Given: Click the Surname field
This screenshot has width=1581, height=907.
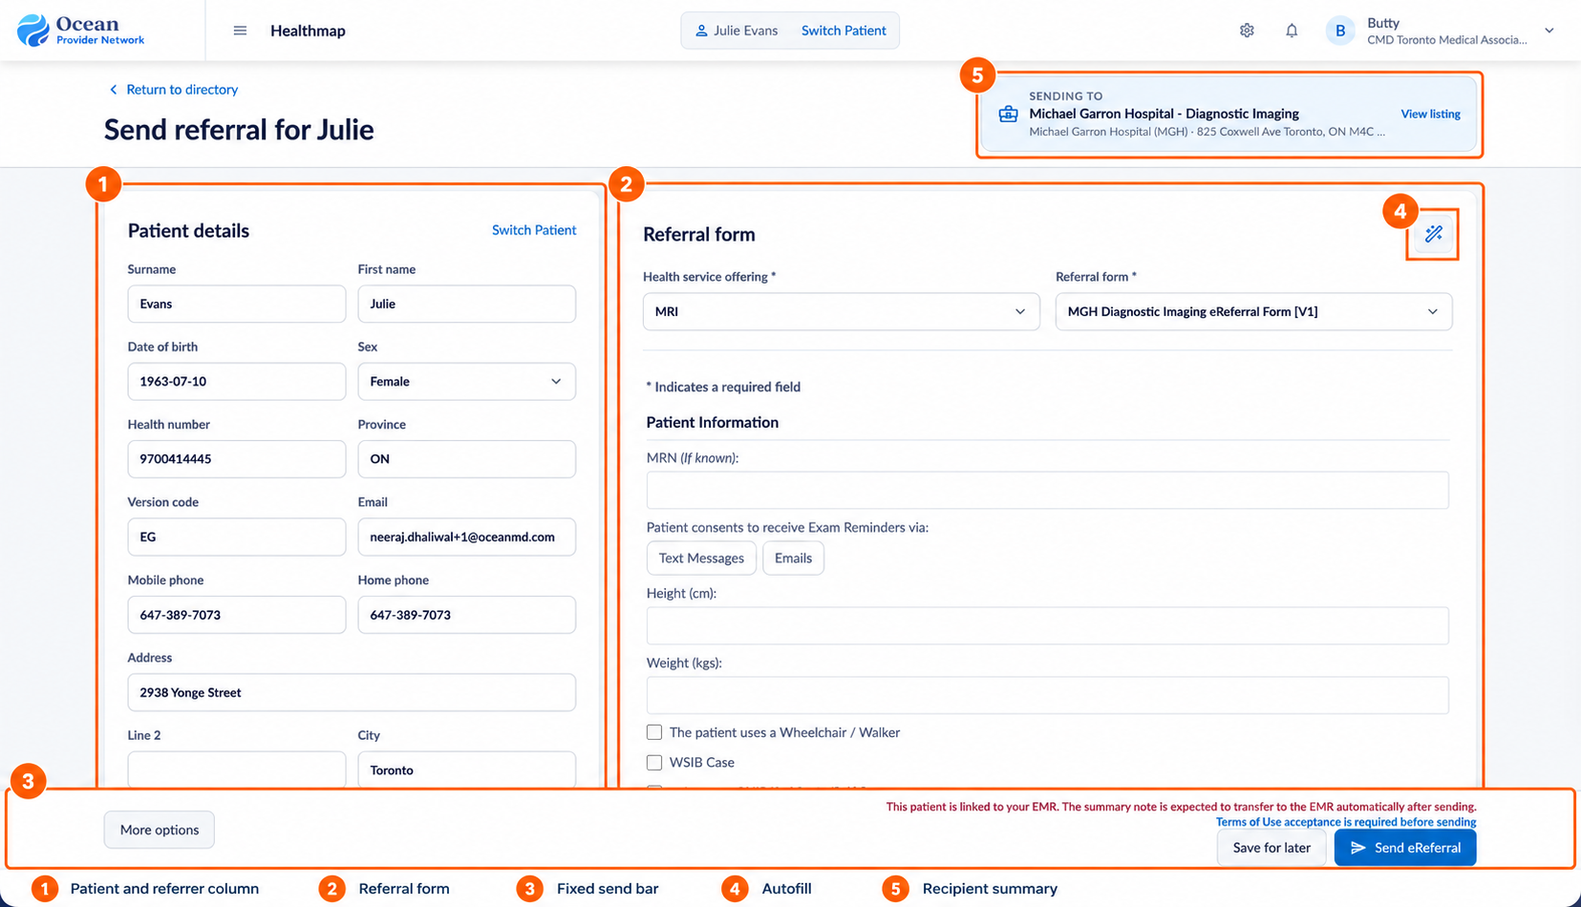Looking at the screenshot, I should pos(237,304).
